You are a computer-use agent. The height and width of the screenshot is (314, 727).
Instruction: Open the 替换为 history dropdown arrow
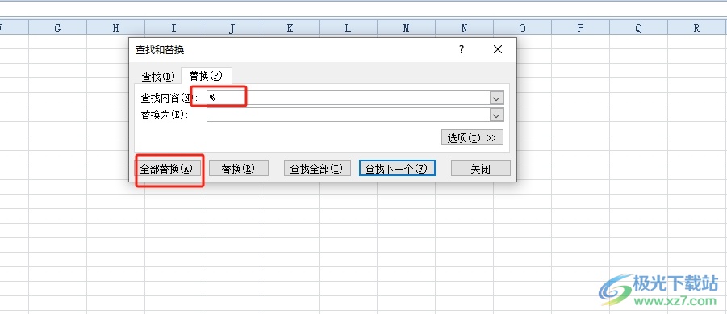point(497,115)
